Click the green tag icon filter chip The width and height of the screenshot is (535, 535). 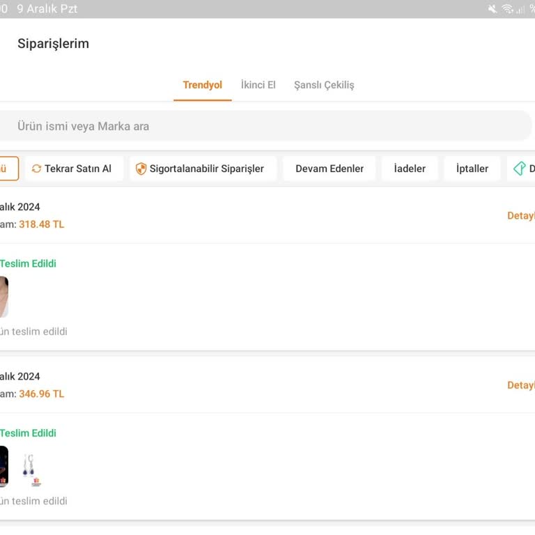click(x=521, y=169)
